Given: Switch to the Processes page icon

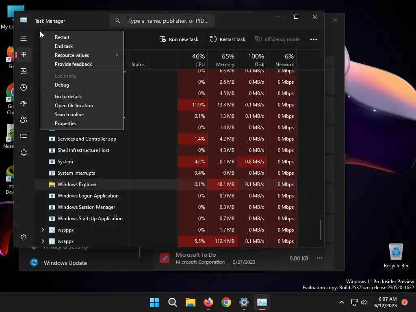Looking at the screenshot, I should pos(23,55).
